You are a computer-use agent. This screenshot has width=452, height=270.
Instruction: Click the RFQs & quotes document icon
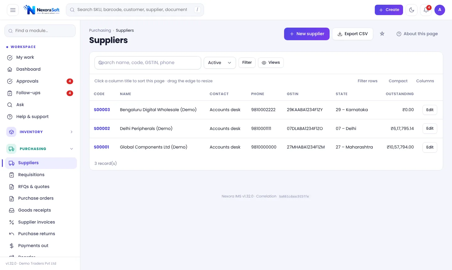[12, 187]
